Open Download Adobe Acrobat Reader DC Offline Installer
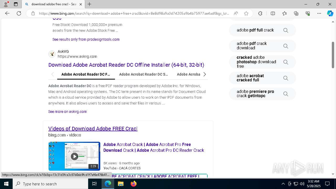 click(x=126, y=65)
